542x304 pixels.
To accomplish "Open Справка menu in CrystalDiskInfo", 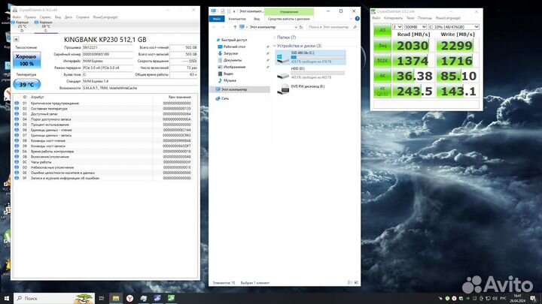I will click(83, 17).
